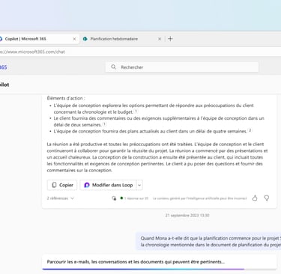This screenshot has height=274, width=281.
Task: Click the 'La réunion a été productive' paragraph
Action: (x=157, y=157)
